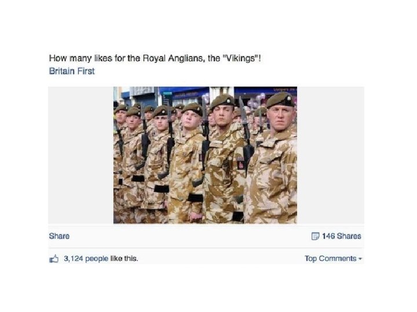417x312 pixels.
Task: Click the caption text mentioning Royal Anglians
Action: 155,58
